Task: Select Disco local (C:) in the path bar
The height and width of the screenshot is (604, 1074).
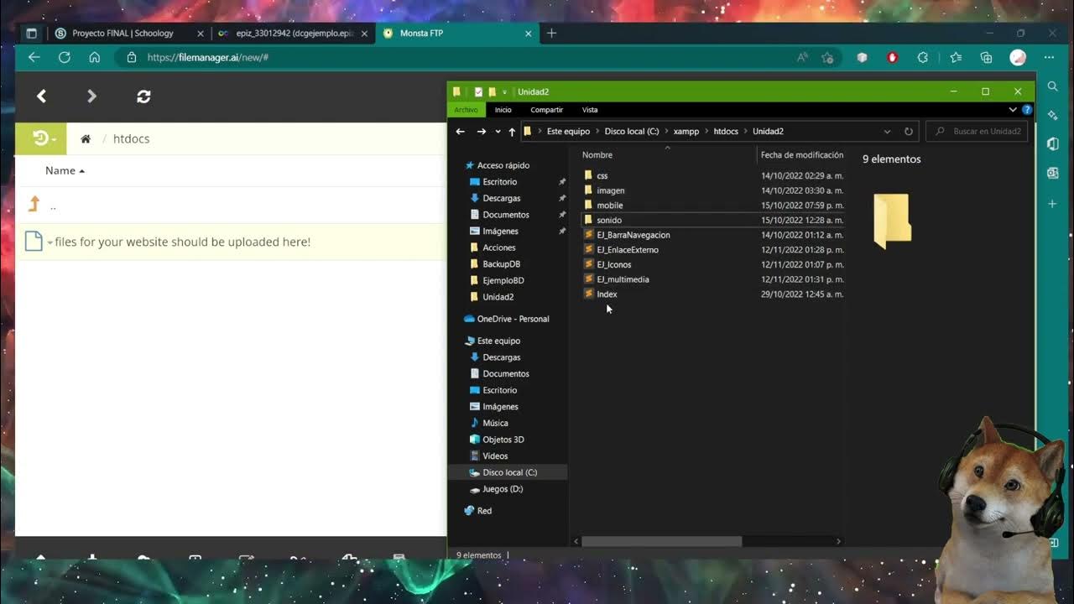Action: click(x=631, y=132)
